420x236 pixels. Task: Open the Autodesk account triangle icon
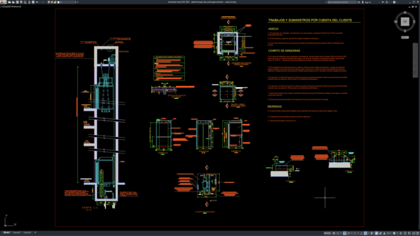pos(387,2)
